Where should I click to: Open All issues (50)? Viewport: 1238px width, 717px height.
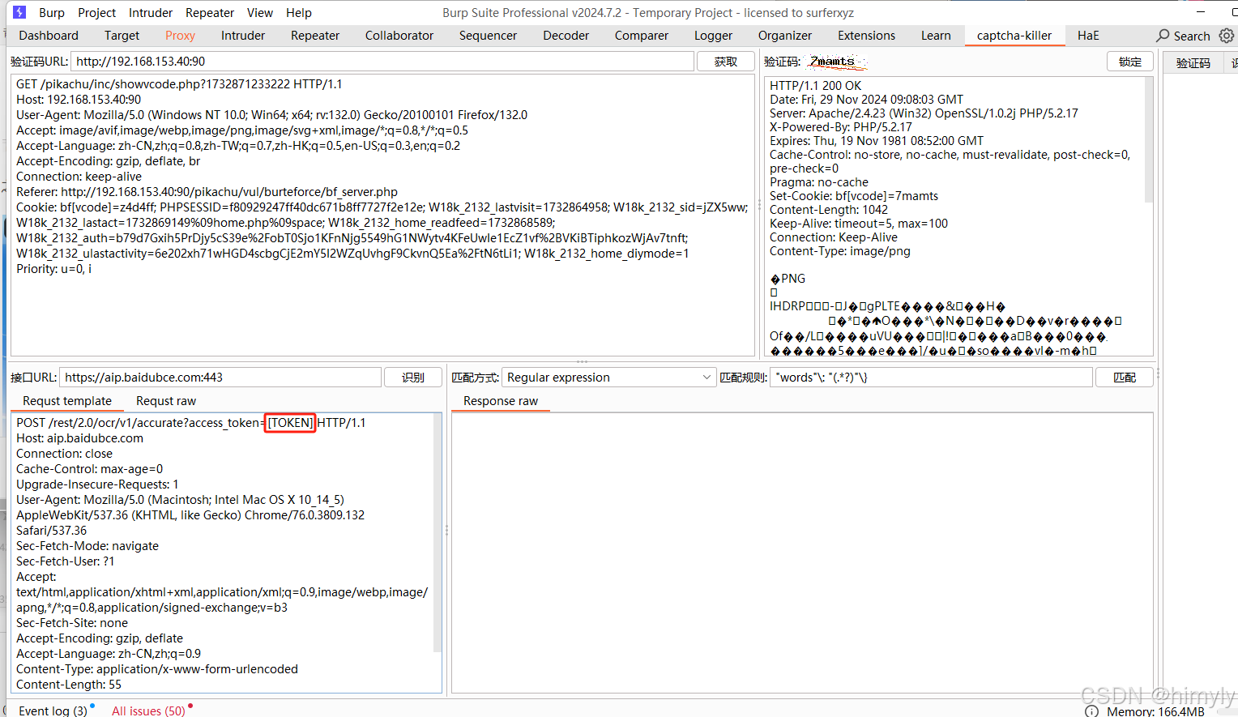coord(148,711)
